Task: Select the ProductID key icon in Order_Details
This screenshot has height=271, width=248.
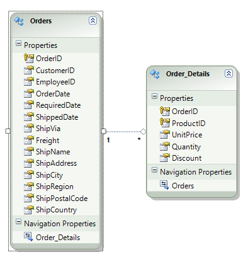Action: tap(165, 123)
